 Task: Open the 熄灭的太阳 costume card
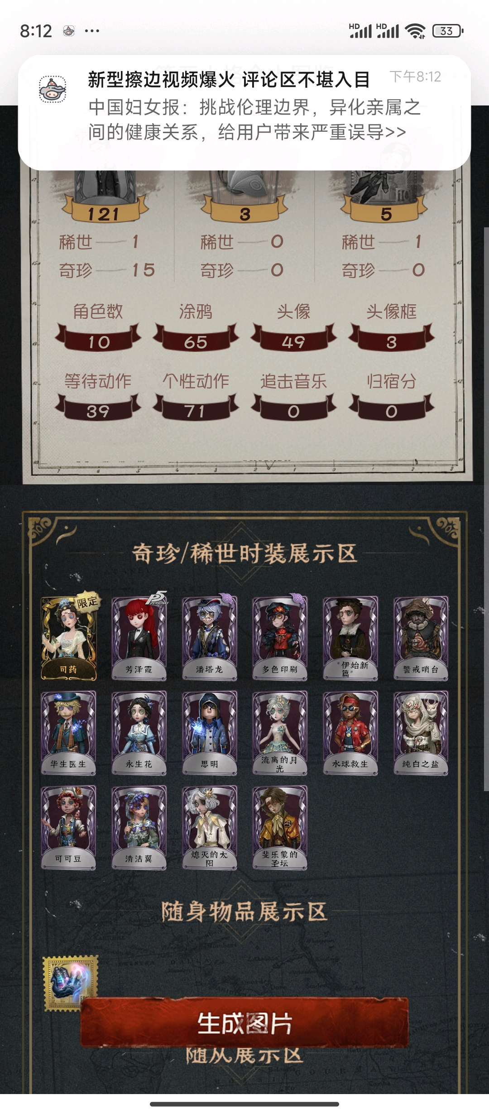[210, 828]
